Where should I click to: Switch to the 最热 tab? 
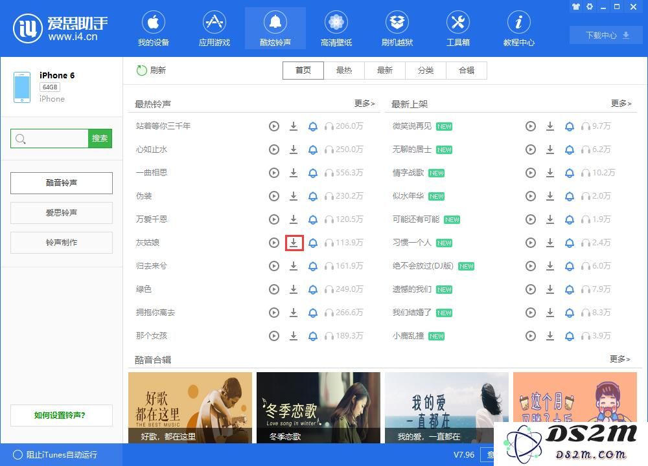344,71
